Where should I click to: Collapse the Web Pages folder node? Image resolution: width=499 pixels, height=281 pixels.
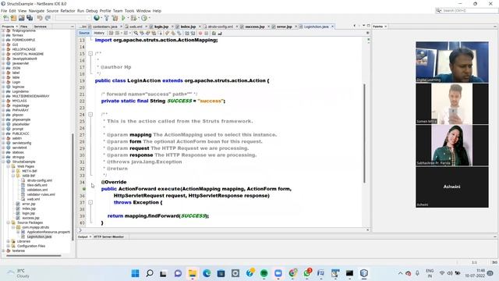pyautogui.click(x=9, y=166)
